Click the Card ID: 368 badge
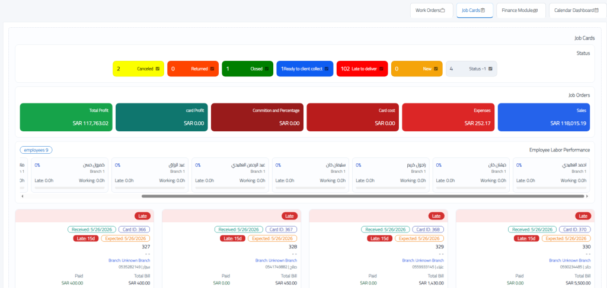The width and height of the screenshot is (607, 288). [x=428, y=229]
